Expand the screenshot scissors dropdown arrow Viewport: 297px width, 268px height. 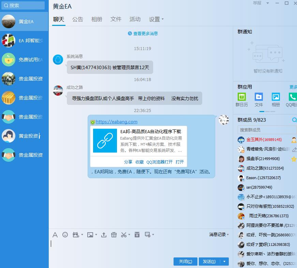click(129, 235)
